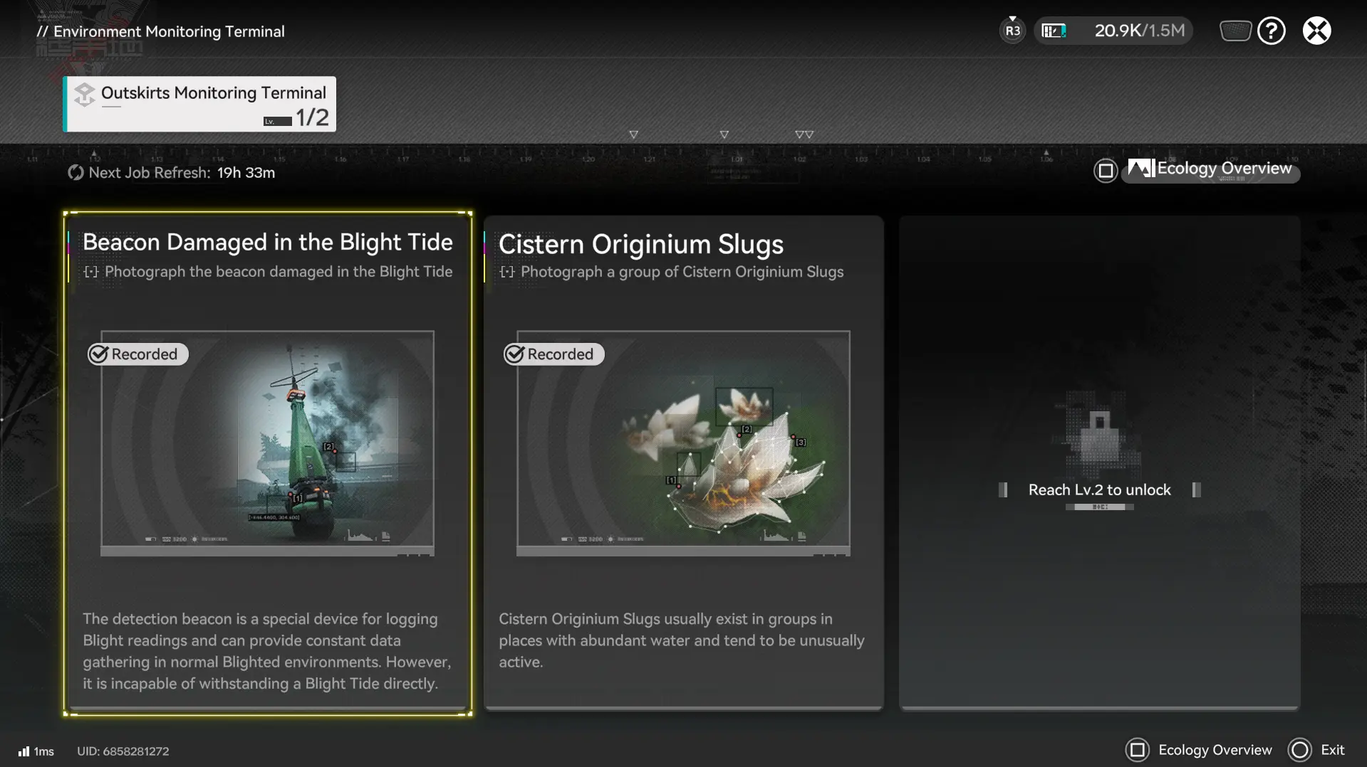Click Recorded checkmark on Beacon photo
Viewport: 1367px width, 767px height.
point(99,354)
